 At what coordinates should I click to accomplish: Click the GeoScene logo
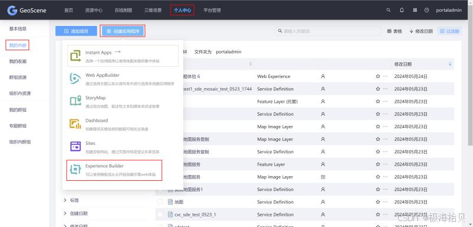(x=27, y=10)
